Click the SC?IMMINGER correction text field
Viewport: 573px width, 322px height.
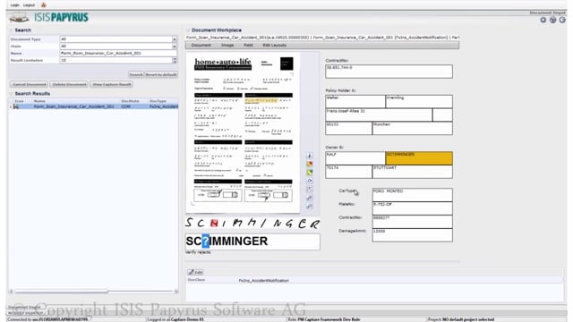coord(252,241)
